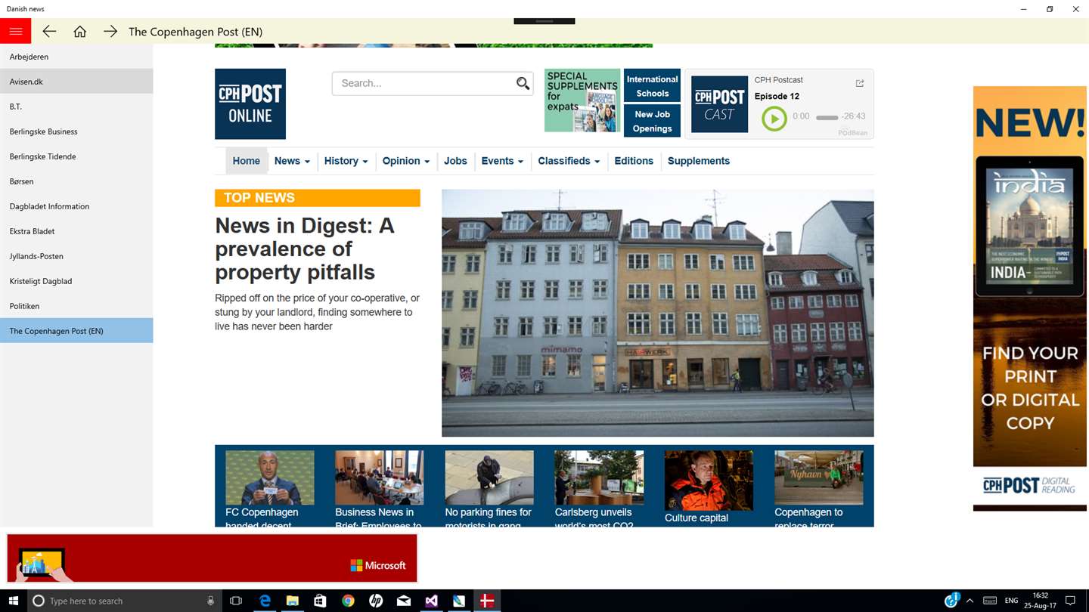
Task: Open Business News in Brief thumbnail
Action: coord(379,478)
